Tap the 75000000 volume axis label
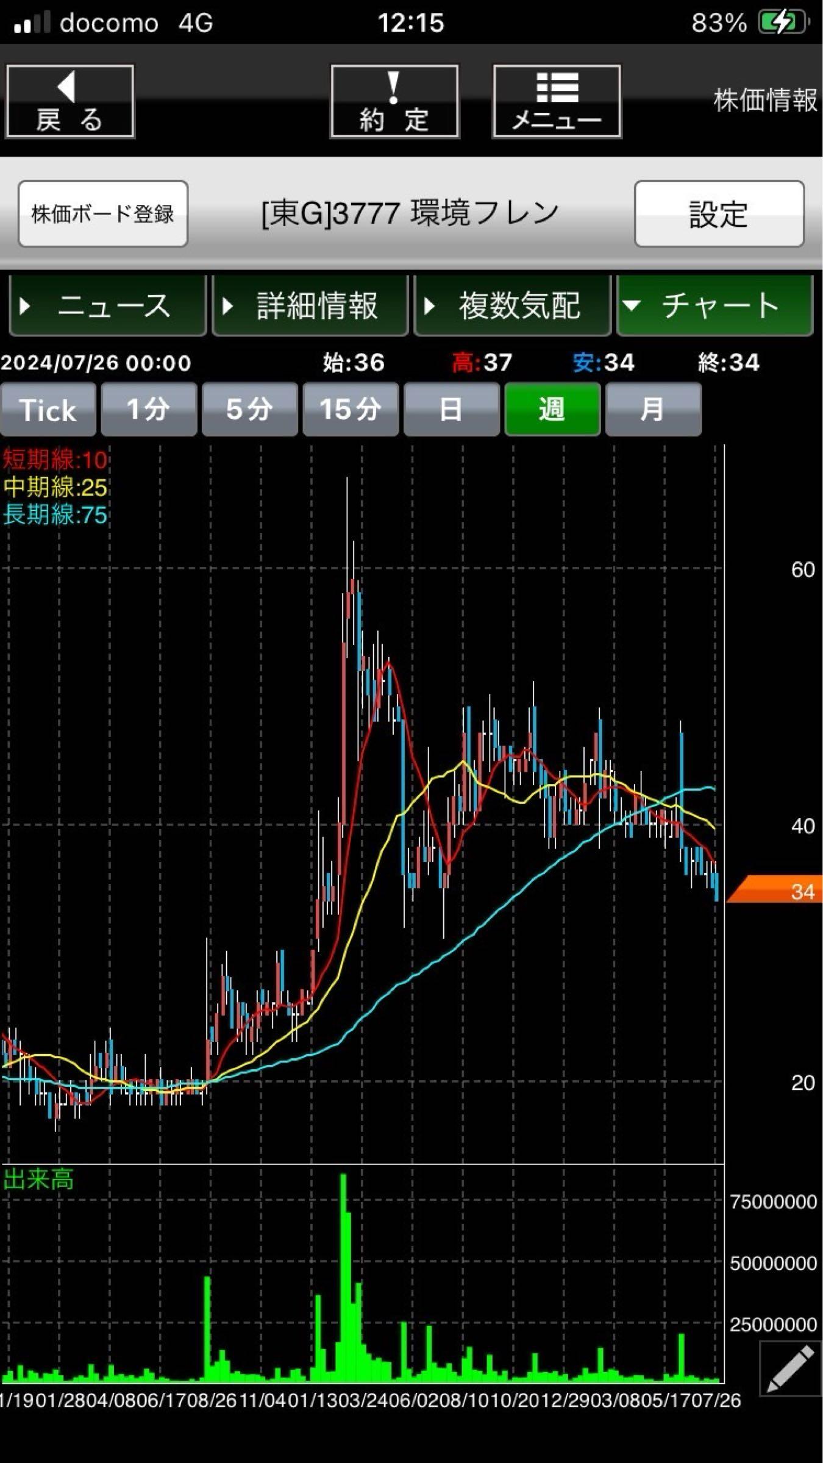 pyautogui.click(x=773, y=1201)
